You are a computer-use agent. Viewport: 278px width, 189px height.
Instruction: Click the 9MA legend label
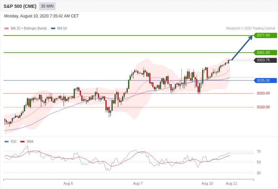(30, 141)
